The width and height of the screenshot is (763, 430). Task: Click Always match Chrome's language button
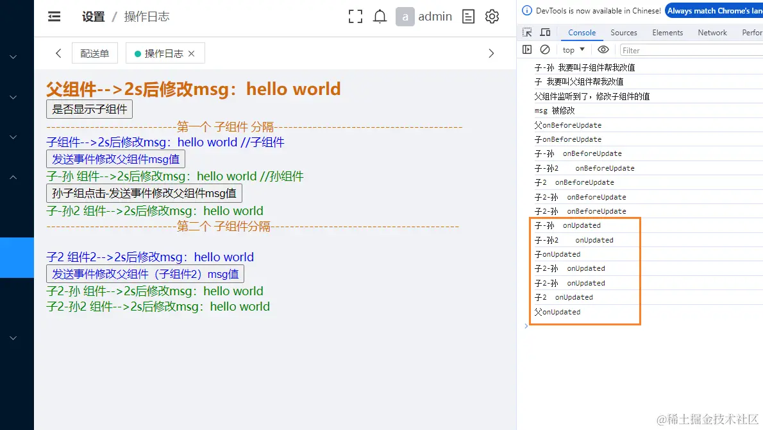click(714, 11)
